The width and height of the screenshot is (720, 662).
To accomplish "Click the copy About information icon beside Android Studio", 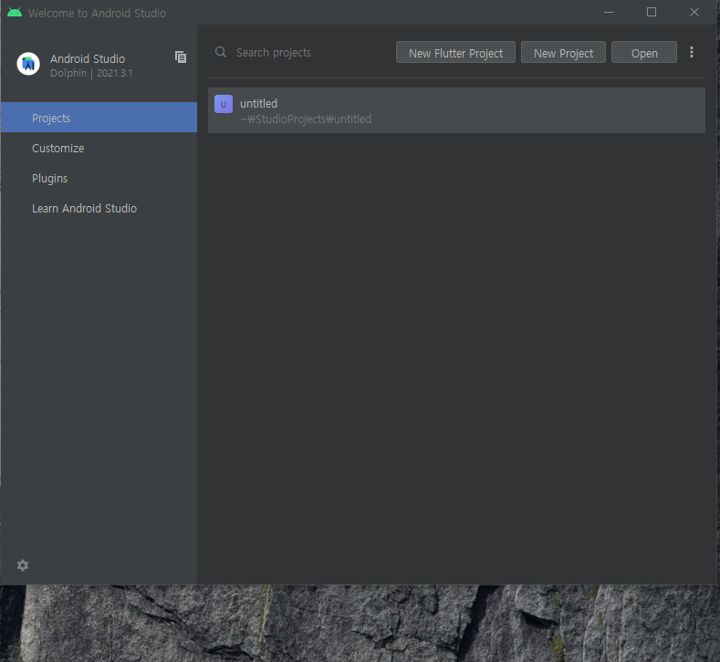I will pos(181,57).
